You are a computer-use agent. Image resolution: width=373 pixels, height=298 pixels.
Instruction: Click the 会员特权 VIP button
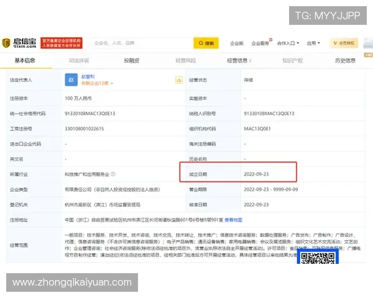(x=344, y=43)
